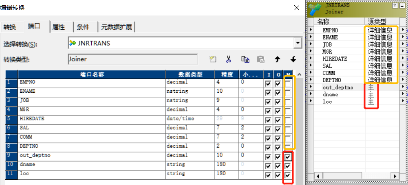The height and width of the screenshot is (185, 408).
Task: Click the right port arrow of JOB in JNRTRANS panel
Action: pyautogui.click(x=403, y=44)
